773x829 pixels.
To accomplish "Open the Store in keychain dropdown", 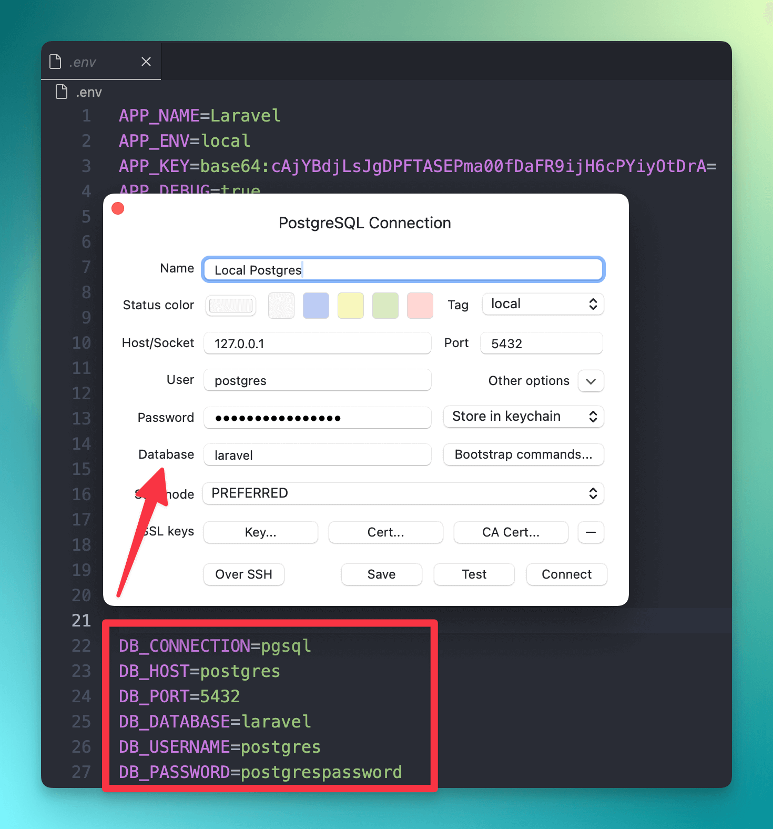I will tap(524, 417).
